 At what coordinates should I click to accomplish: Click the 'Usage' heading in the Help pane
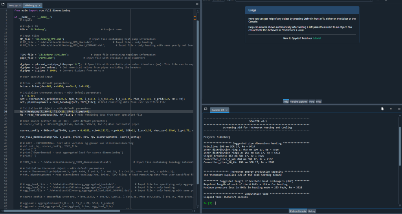252,10
